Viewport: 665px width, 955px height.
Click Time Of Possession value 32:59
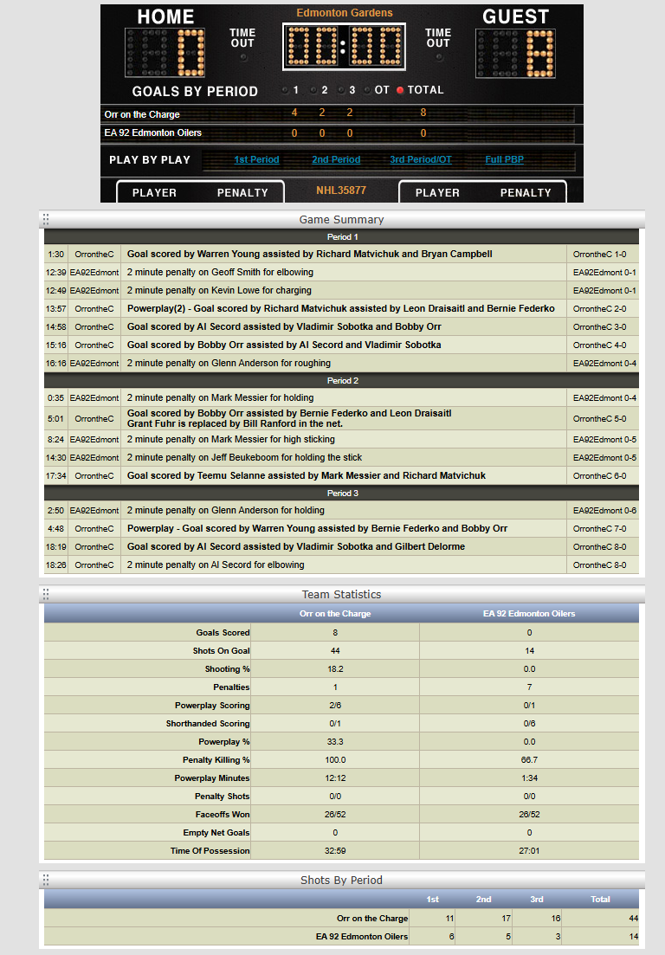[336, 851]
